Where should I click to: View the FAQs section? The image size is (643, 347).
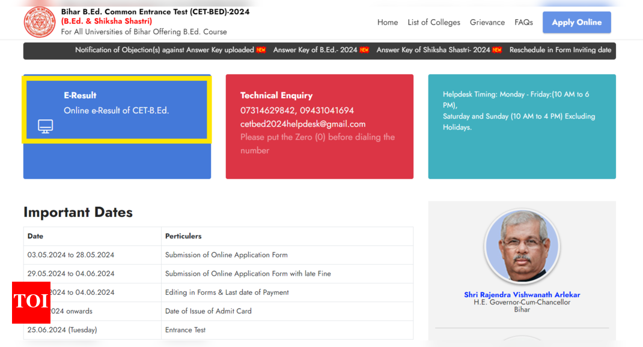coord(523,22)
